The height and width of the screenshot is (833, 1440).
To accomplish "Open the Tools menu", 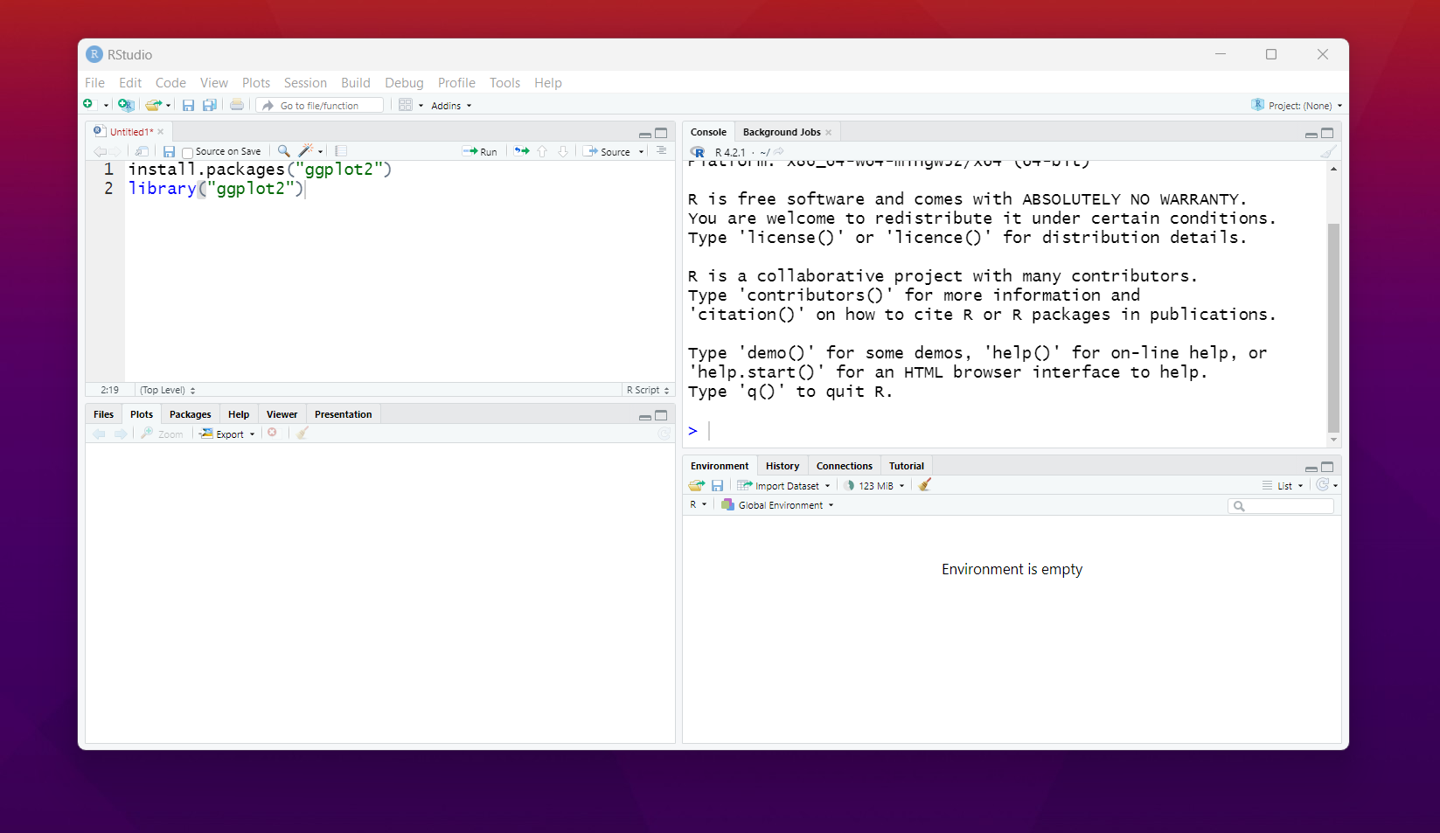I will click(x=504, y=83).
